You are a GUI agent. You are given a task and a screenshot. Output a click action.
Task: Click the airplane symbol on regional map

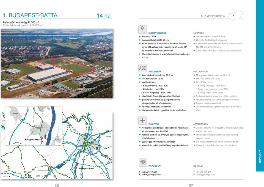tap(97, 148)
